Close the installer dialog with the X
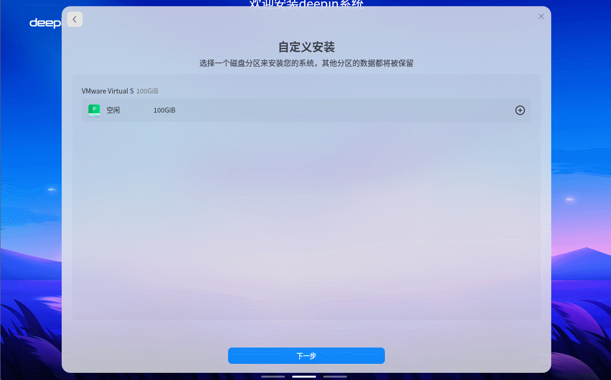This screenshot has height=380, width=611. tap(541, 16)
